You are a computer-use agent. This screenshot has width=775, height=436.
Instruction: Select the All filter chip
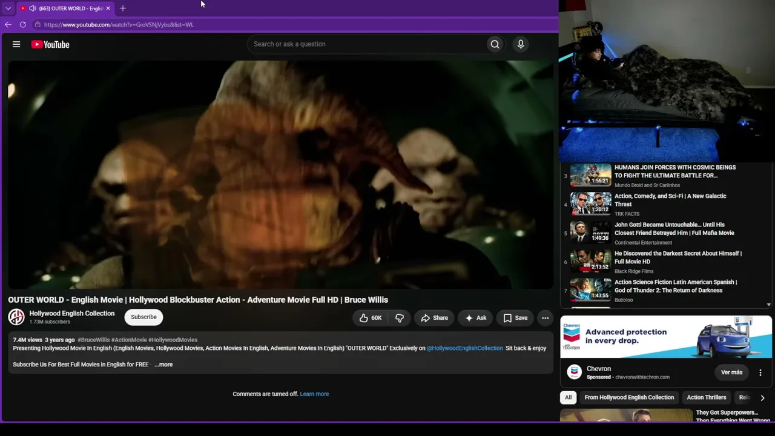pyautogui.click(x=568, y=397)
